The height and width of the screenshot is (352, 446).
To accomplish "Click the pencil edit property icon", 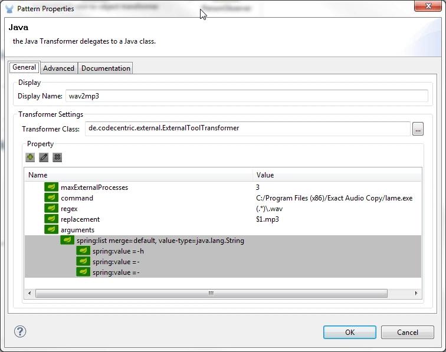I will pos(44,157).
